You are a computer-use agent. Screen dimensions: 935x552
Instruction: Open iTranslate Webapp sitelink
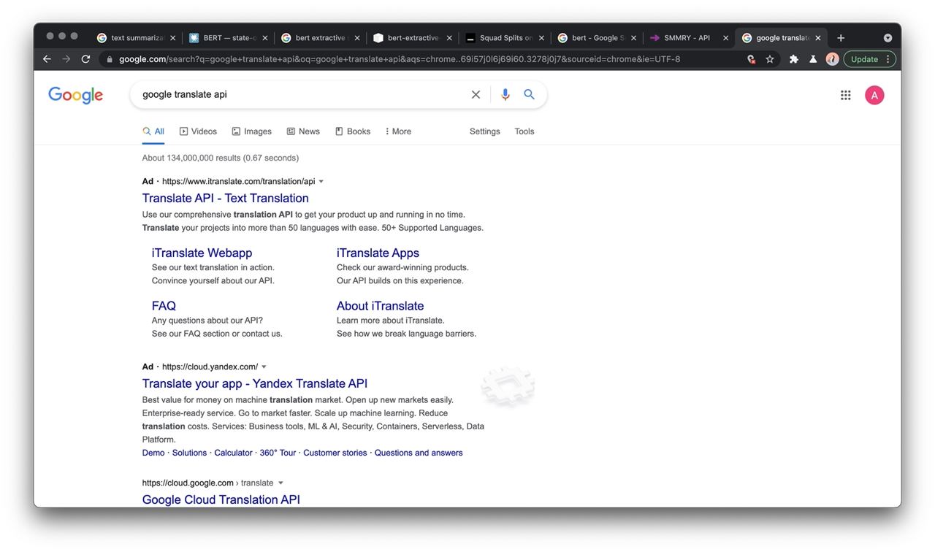(x=202, y=253)
